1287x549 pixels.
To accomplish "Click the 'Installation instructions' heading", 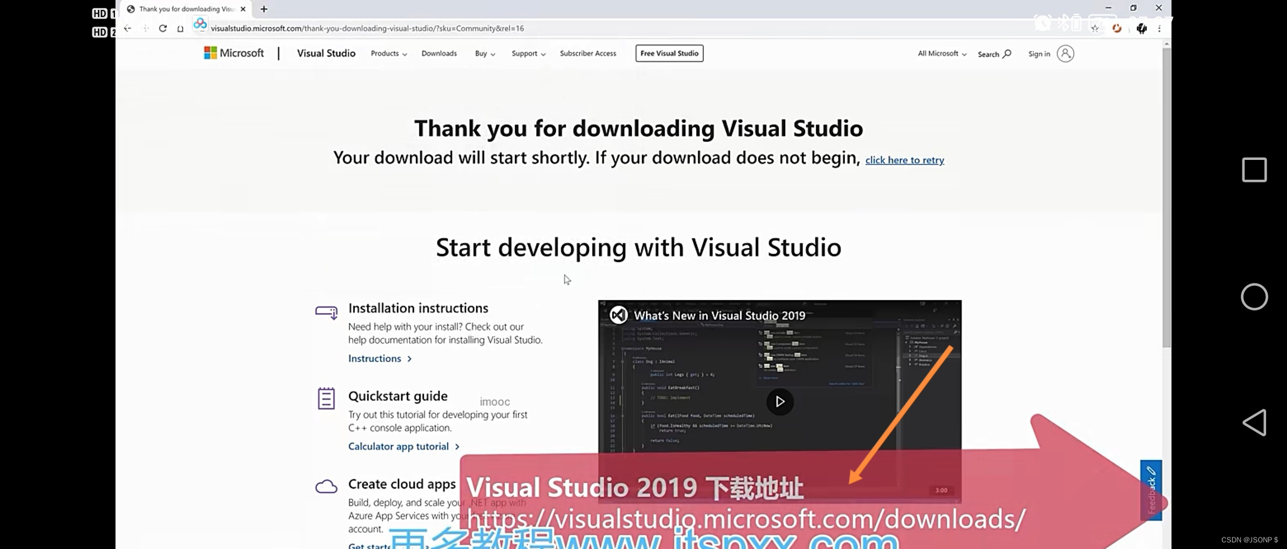I will (x=418, y=308).
